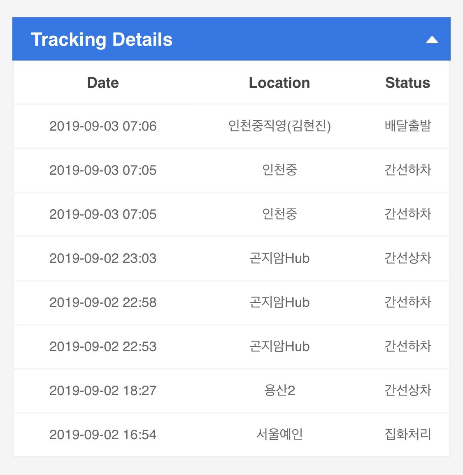Click the 배달출발 status entry
463x475 pixels.
pos(407,126)
